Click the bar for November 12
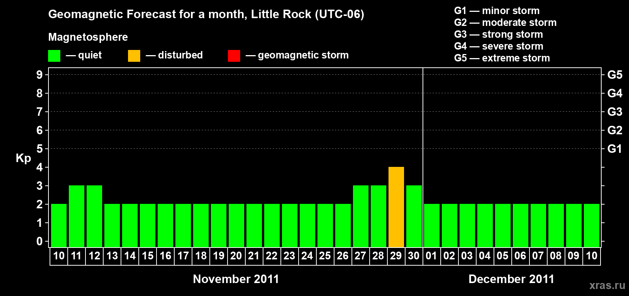This screenshot has width=629, height=296. [x=94, y=216]
